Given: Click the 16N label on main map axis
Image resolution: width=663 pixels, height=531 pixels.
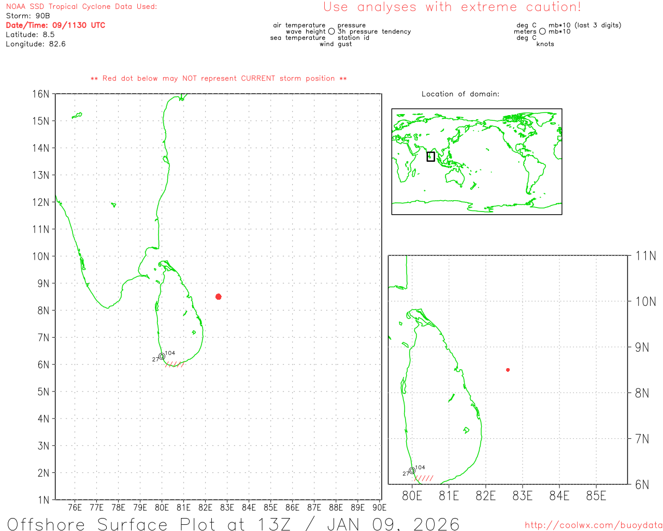Looking at the screenshot, I should [x=40, y=94].
